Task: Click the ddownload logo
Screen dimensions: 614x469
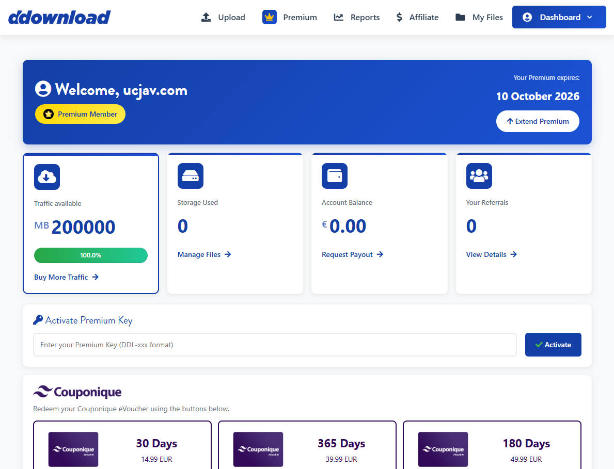Action: point(59,18)
